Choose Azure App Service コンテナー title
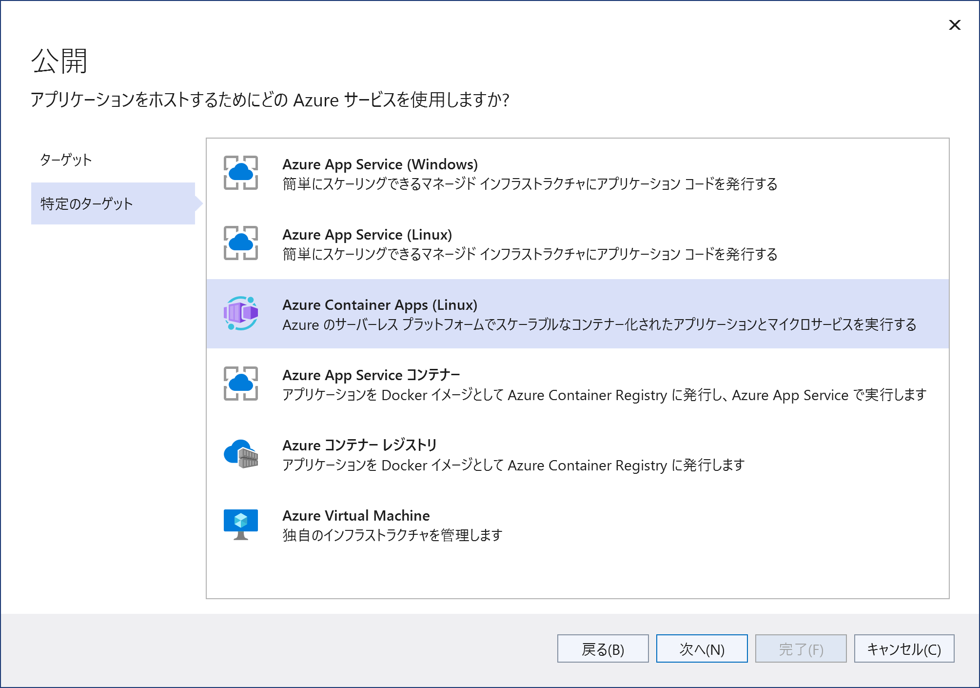This screenshot has height=688, width=980. (x=371, y=375)
